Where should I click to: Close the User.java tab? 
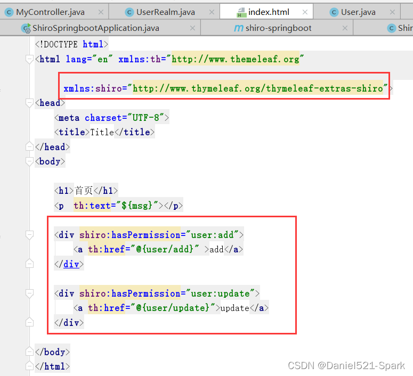click(x=392, y=12)
